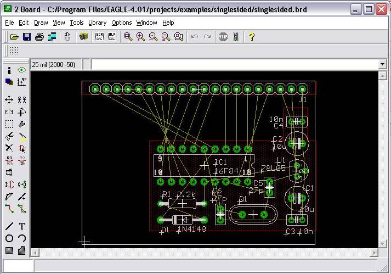Open a file with the folder icon
The image size is (391, 274).
pos(14,37)
